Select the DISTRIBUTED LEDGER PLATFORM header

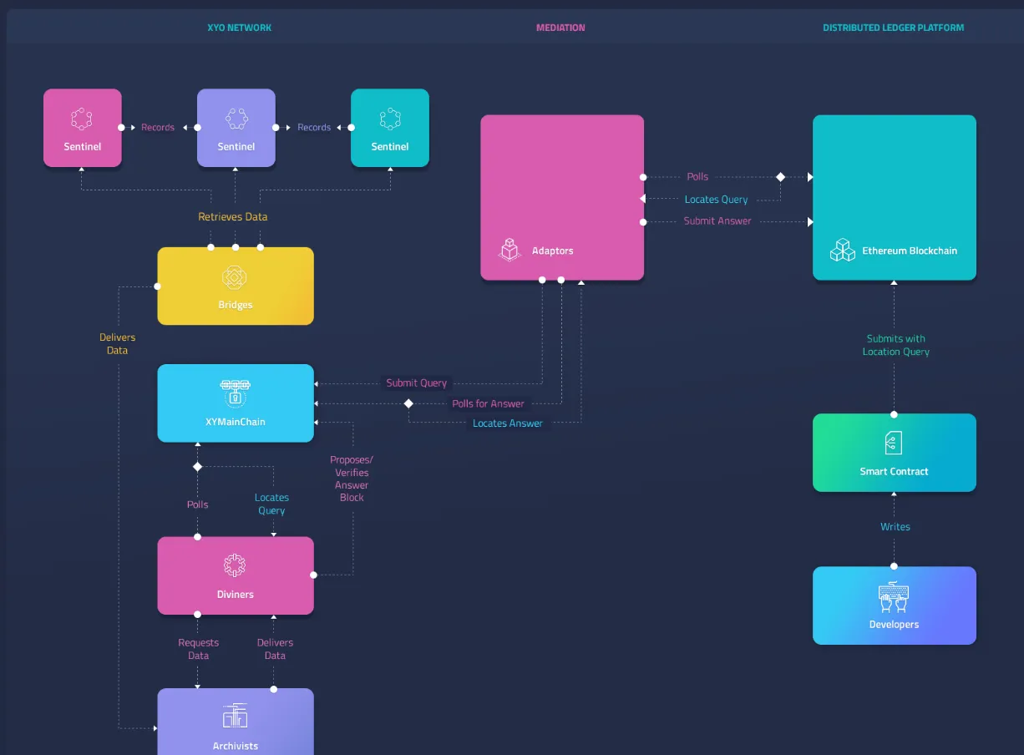click(x=893, y=28)
